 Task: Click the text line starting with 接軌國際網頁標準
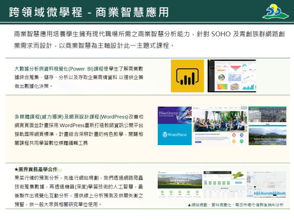tap(78, 134)
